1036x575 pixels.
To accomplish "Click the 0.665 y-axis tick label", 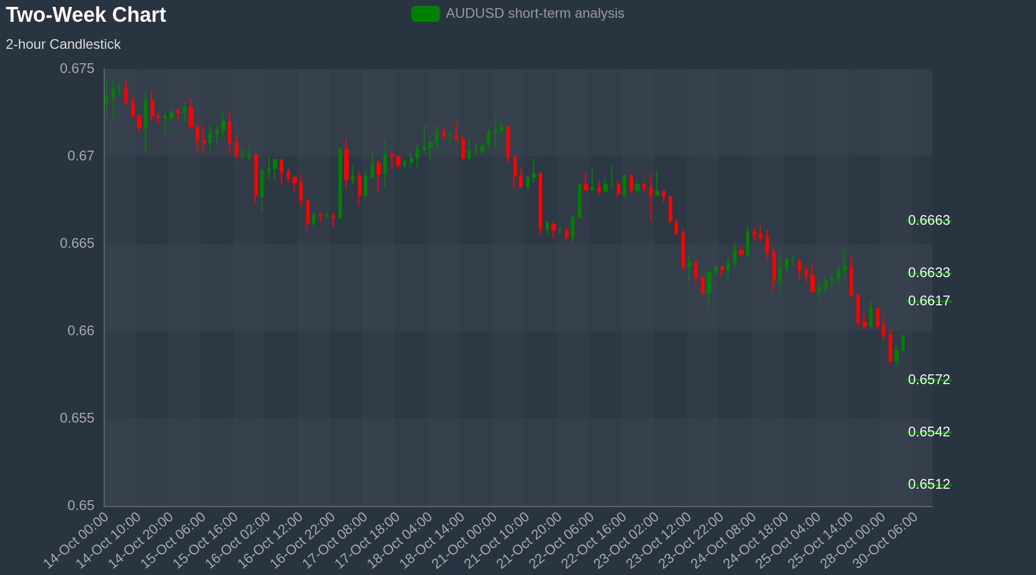I will [77, 244].
